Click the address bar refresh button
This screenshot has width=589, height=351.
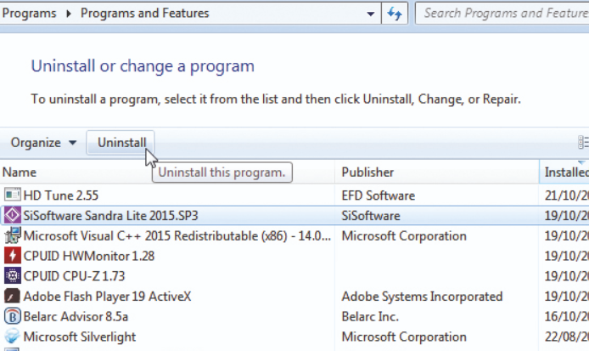click(x=395, y=14)
